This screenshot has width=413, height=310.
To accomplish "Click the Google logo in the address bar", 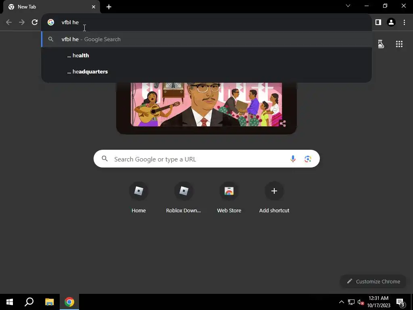I will click(51, 23).
